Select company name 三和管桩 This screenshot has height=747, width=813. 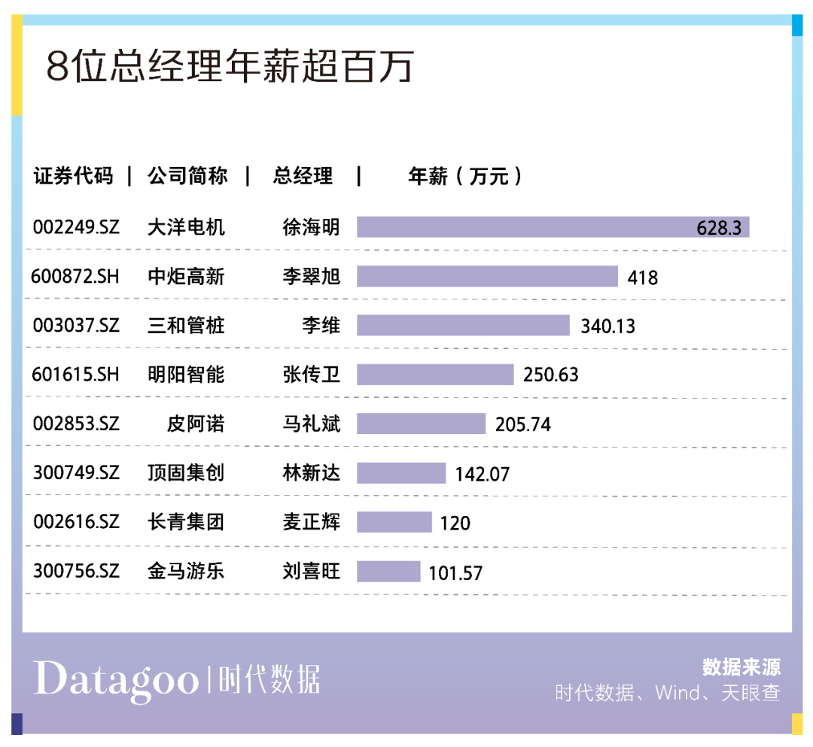(x=186, y=325)
